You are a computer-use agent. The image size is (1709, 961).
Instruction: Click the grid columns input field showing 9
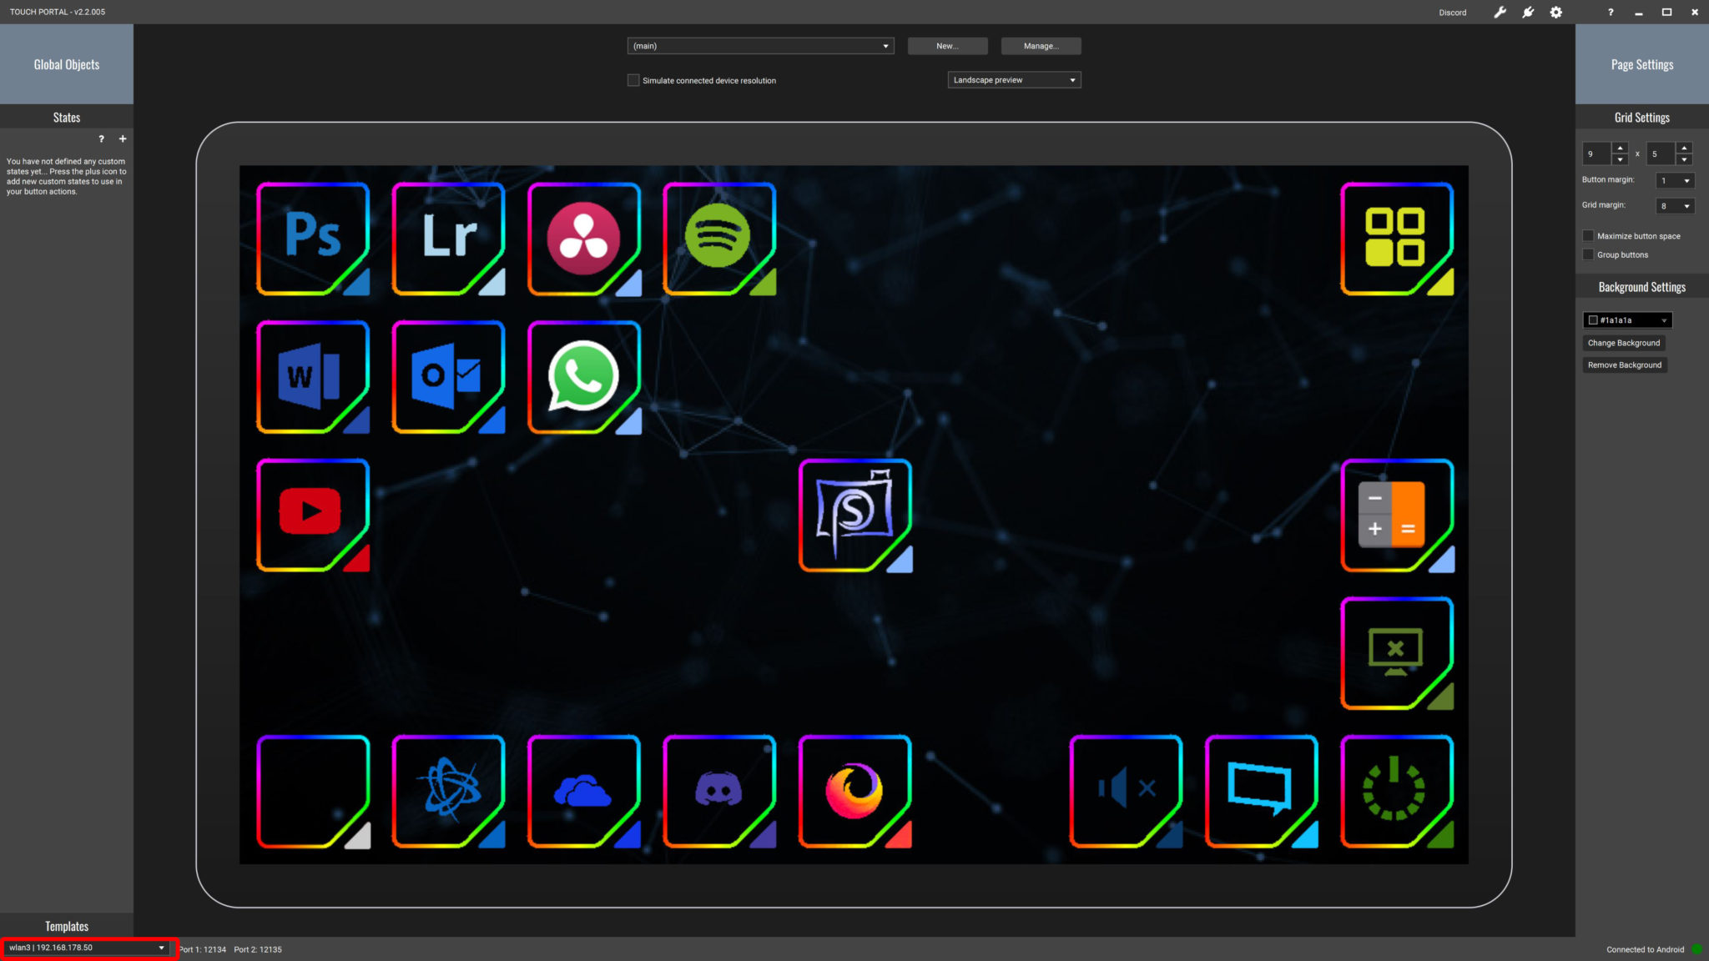[1597, 153]
